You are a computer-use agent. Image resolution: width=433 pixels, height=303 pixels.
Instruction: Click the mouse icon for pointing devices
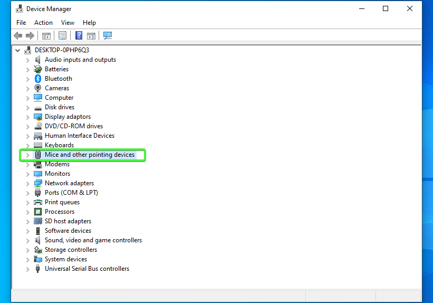(38, 155)
